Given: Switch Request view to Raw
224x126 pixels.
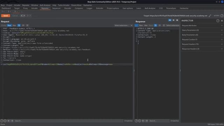Looking at the screenshot, I should click(x=9, y=26).
